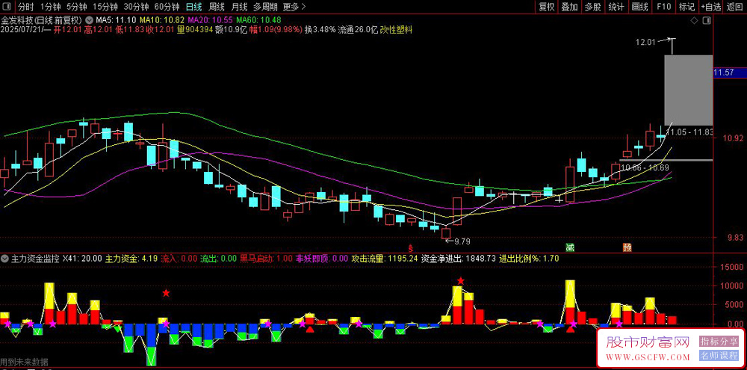Click the 流通26.0亿 float value
The image size is (747, 370).
coord(358,30)
